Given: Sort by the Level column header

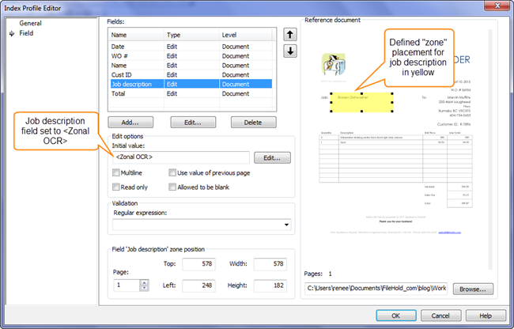Looking at the screenshot, I should pos(245,35).
